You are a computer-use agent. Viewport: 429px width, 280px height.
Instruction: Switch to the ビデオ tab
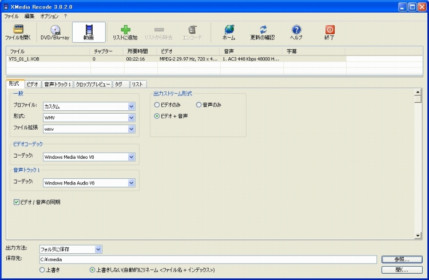click(32, 84)
